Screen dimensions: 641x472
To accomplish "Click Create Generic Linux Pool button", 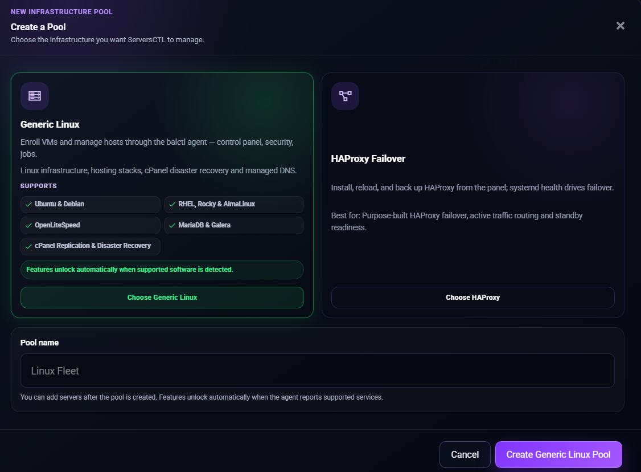I will 558,454.
